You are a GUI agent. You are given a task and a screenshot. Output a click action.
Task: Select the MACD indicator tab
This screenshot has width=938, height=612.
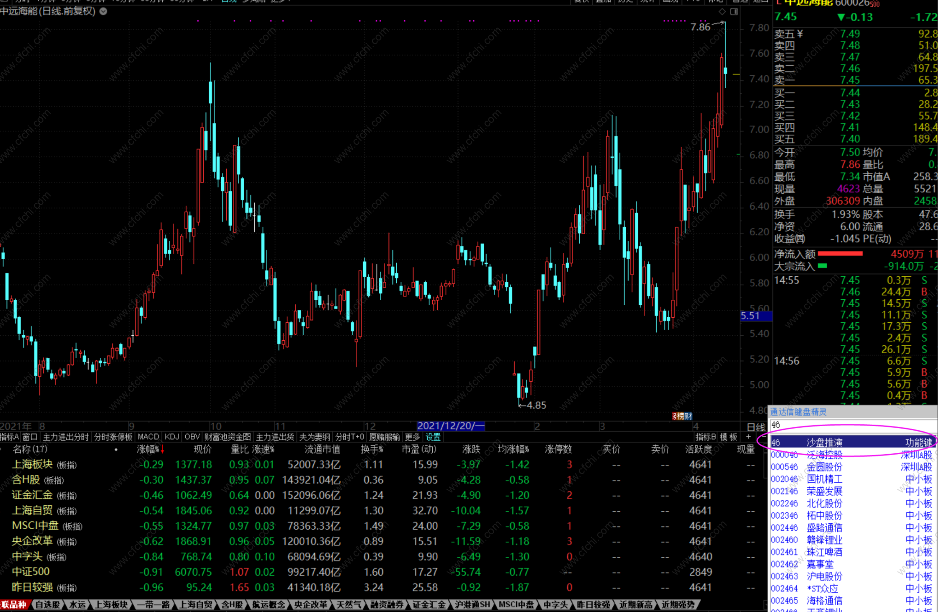pyautogui.click(x=148, y=437)
